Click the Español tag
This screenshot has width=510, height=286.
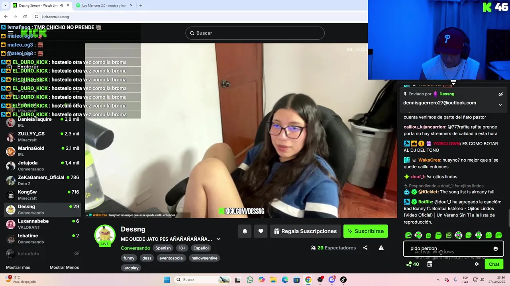pyautogui.click(x=201, y=248)
